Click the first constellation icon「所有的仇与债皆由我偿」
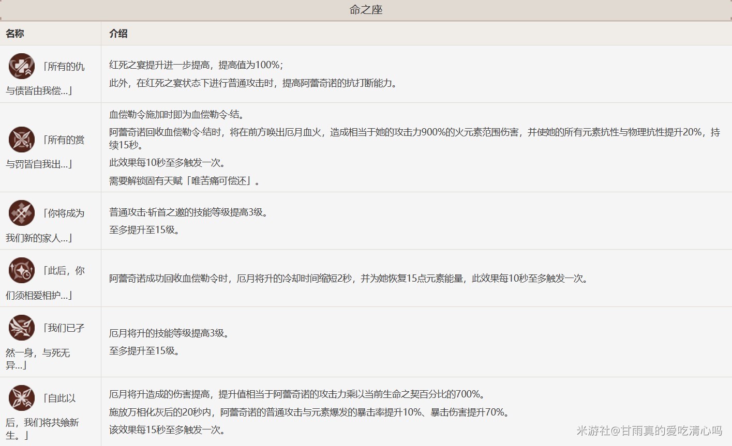 click(22, 66)
